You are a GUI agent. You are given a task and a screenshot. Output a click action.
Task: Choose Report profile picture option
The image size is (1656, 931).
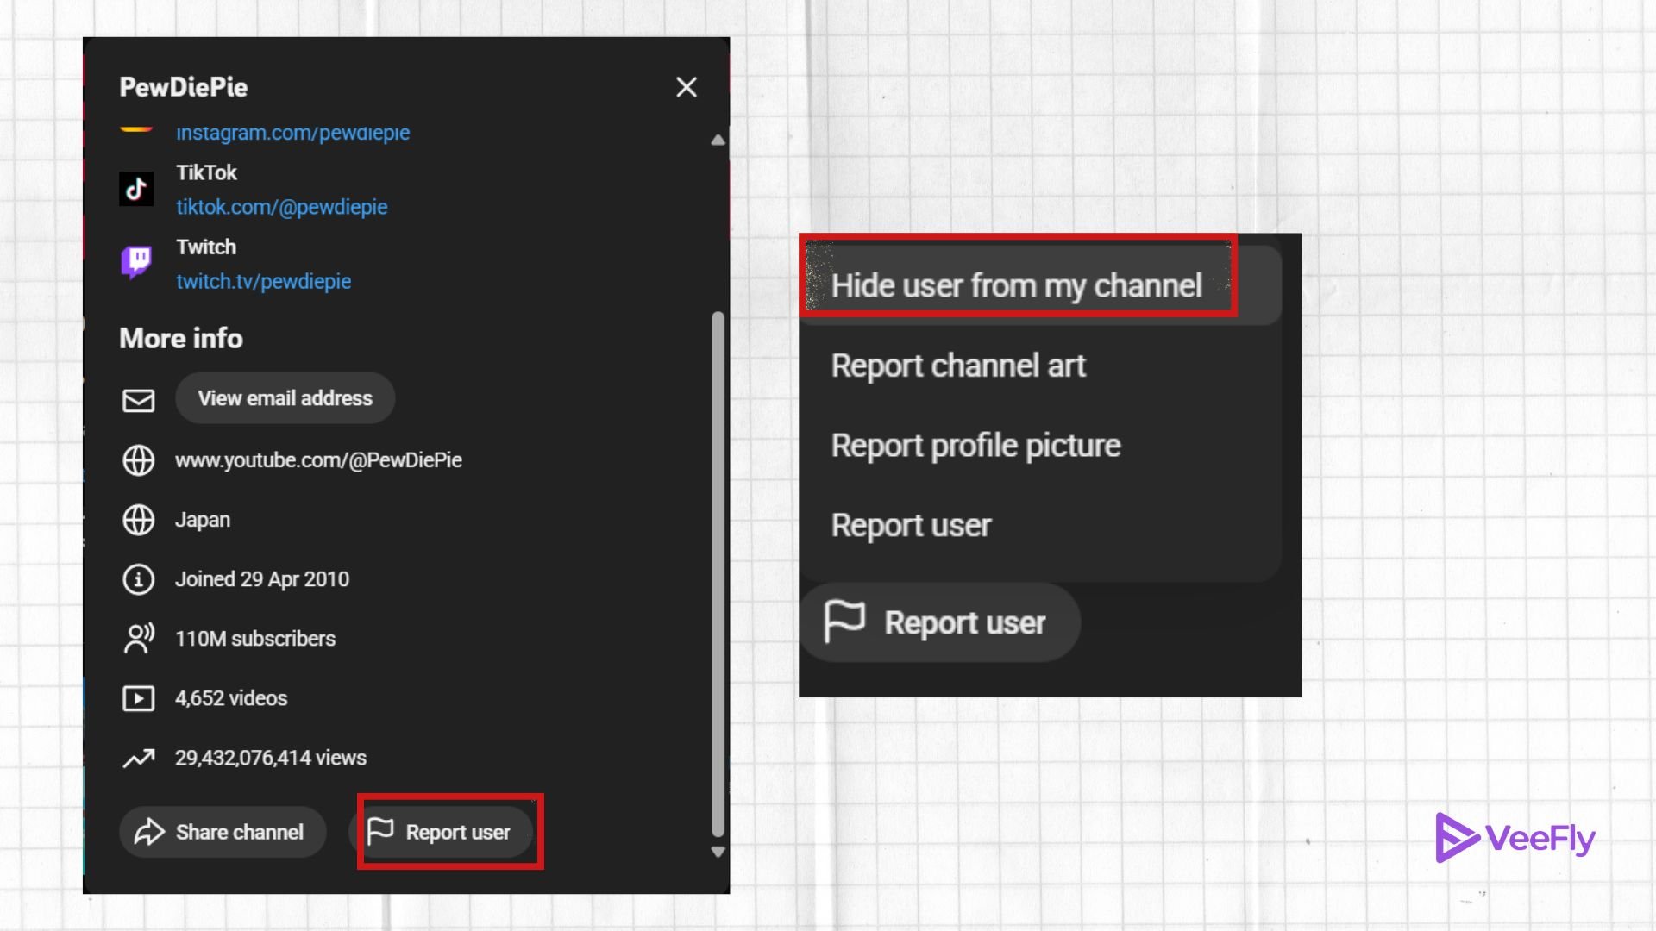pos(975,446)
